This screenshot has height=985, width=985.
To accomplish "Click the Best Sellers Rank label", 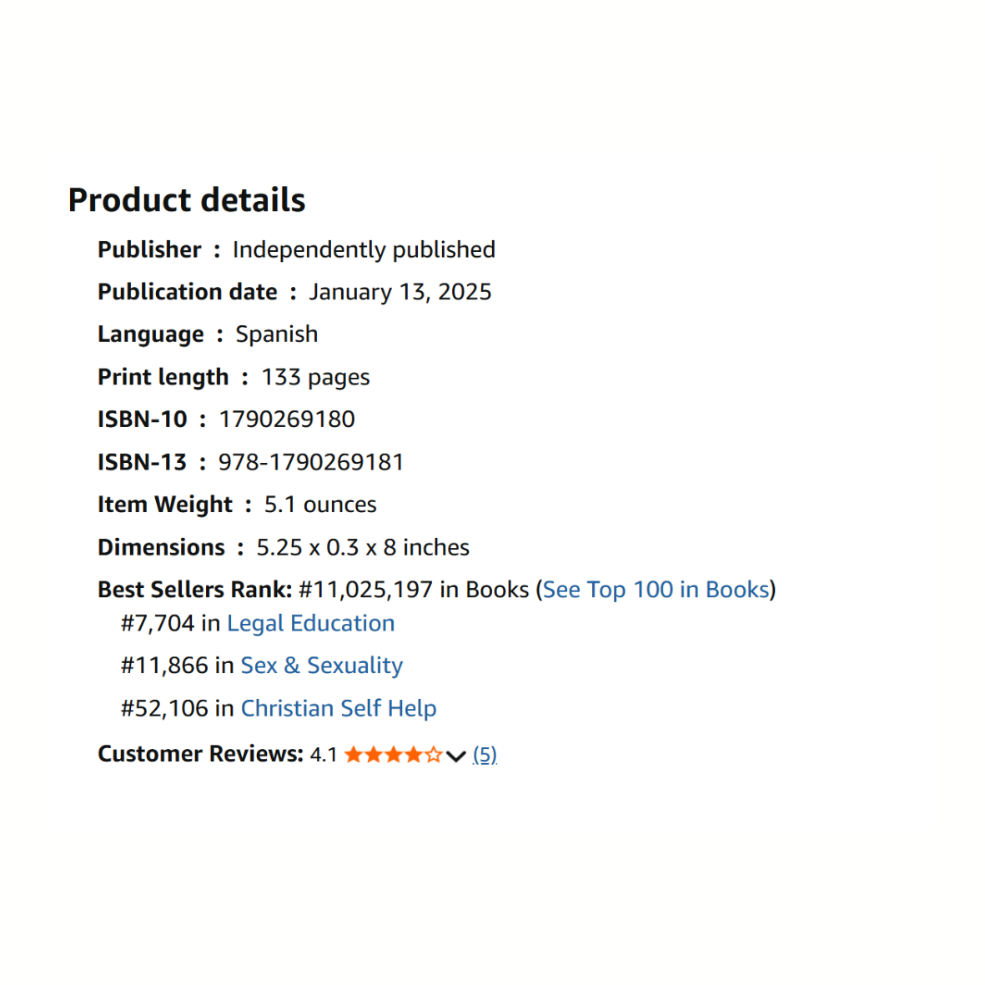I will click(194, 590).
